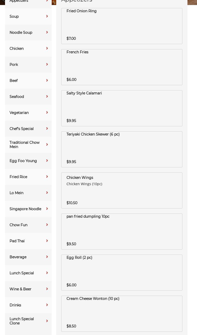
Task: Choose the Salty Style Calamari item
Action: [x=122, y=108]
